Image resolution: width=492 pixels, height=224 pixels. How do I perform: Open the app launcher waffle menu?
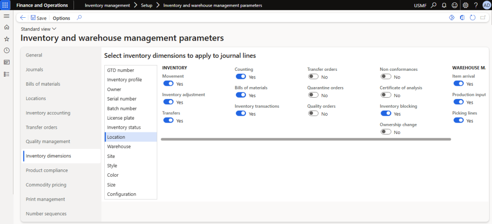tap(6, 5)
